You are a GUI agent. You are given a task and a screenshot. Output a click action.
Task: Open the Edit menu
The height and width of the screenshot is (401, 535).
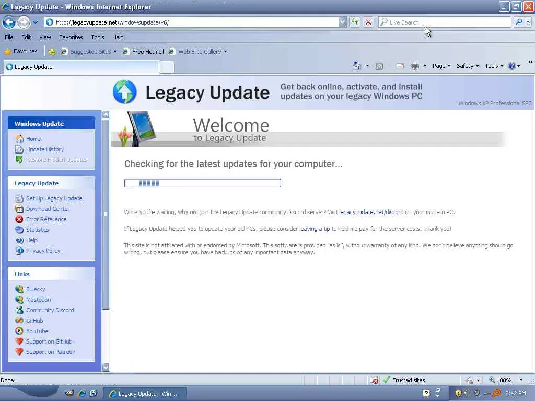[26, 37]
